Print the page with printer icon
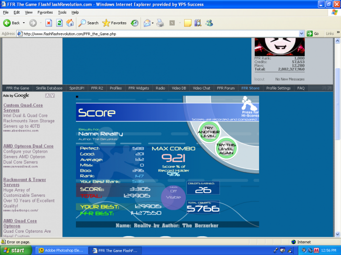This screenshot has height=255, width=341. [160, 23]
